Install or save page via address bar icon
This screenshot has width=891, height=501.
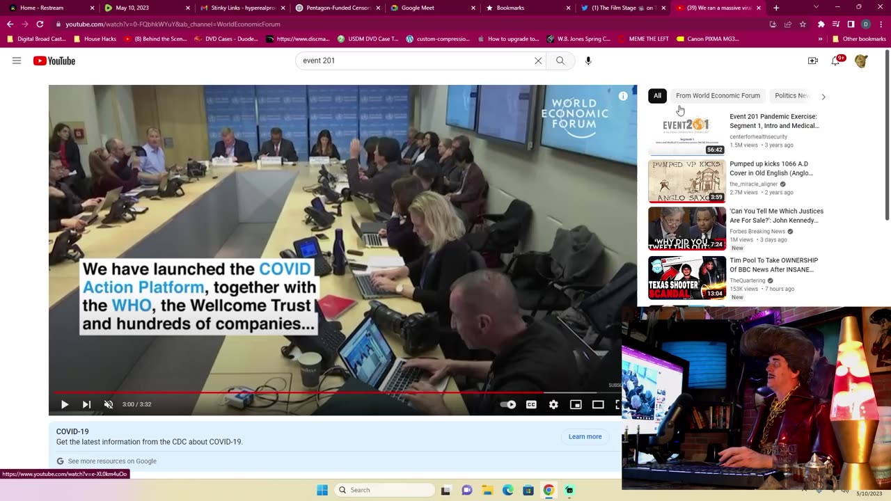pyautogui.click(x=773, y=24)
